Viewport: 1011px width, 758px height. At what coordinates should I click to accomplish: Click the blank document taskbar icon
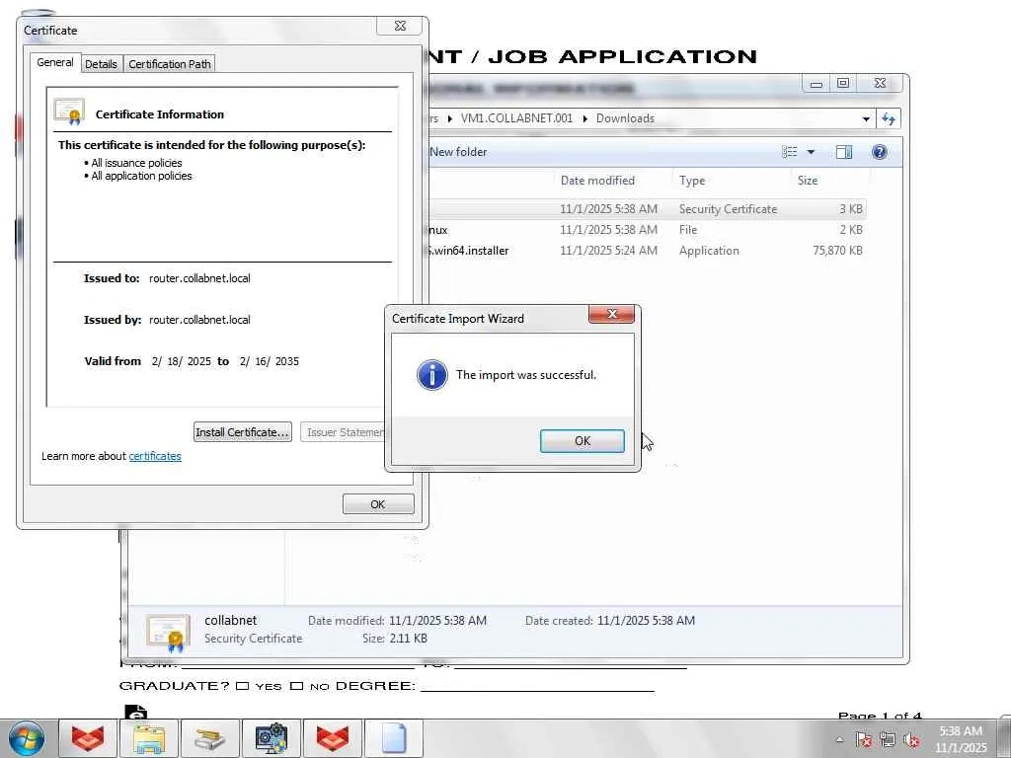[x=393, y=738]
